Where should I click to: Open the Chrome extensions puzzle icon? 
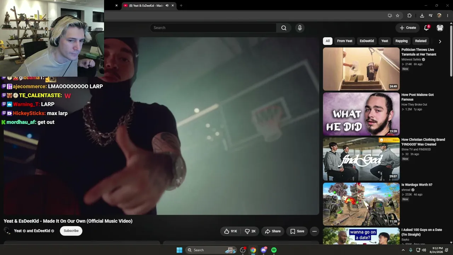(x=409, y=16)
